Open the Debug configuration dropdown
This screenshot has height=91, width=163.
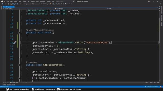(26, 4)
